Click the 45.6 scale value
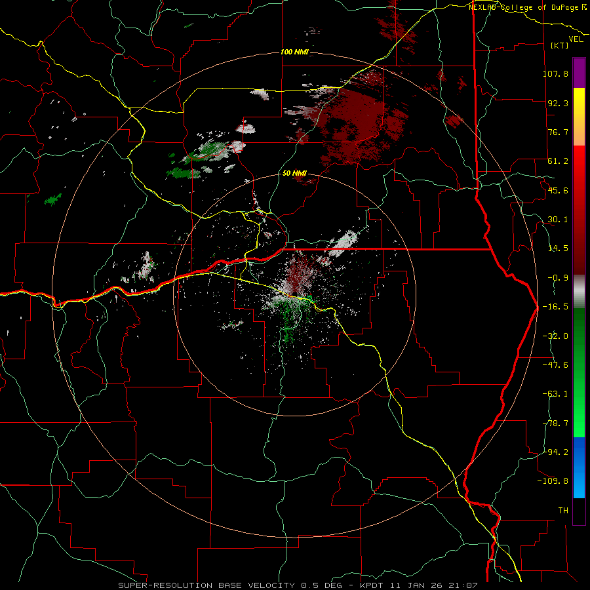 pos(558,190)
